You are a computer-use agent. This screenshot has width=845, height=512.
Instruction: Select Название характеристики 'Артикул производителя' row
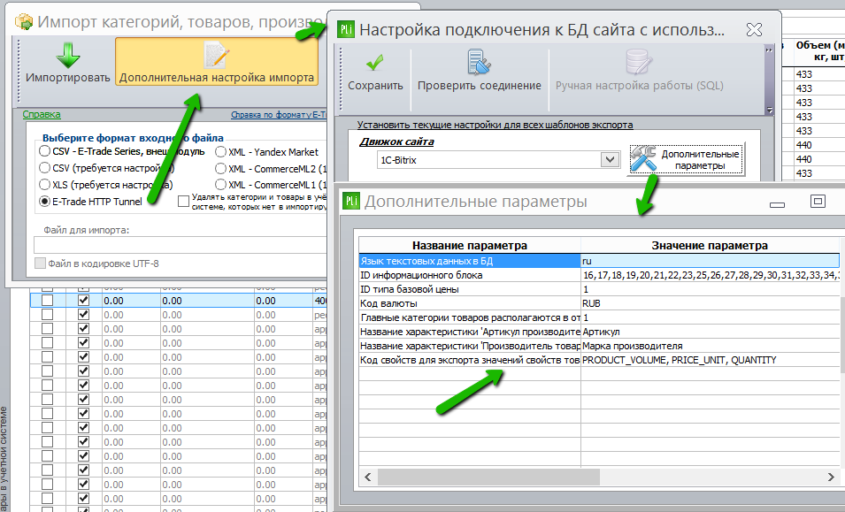pos(470,332)
